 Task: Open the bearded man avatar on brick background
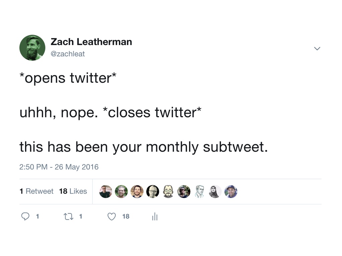[137, 192]
